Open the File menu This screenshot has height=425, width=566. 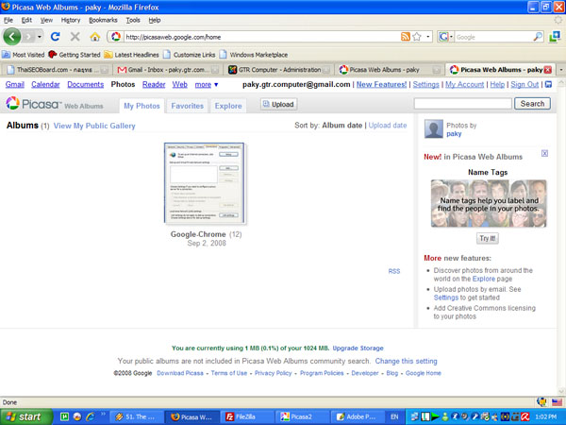click(8, 20)
